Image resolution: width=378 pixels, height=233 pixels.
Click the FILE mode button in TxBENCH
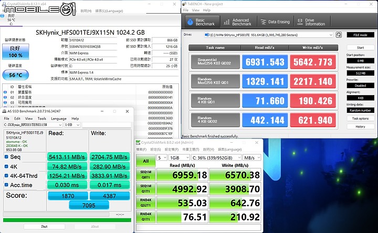point(360,35)
